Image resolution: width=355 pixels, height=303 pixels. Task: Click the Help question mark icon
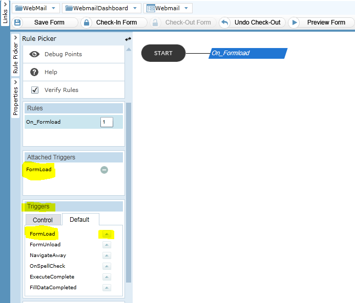tap(34, 72)
